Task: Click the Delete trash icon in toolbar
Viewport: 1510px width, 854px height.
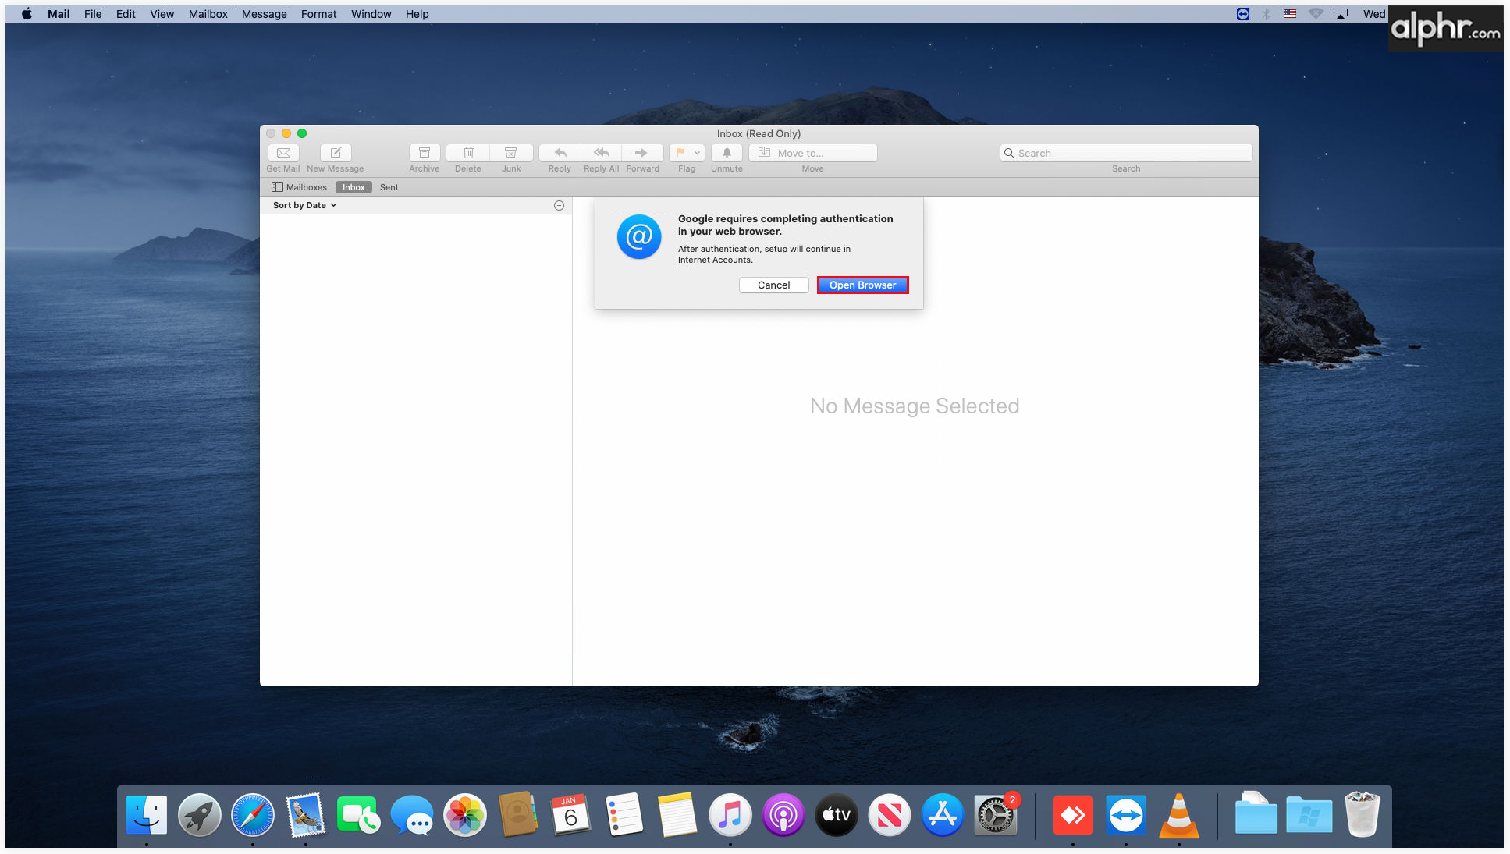Action: (x=468, y=153)
